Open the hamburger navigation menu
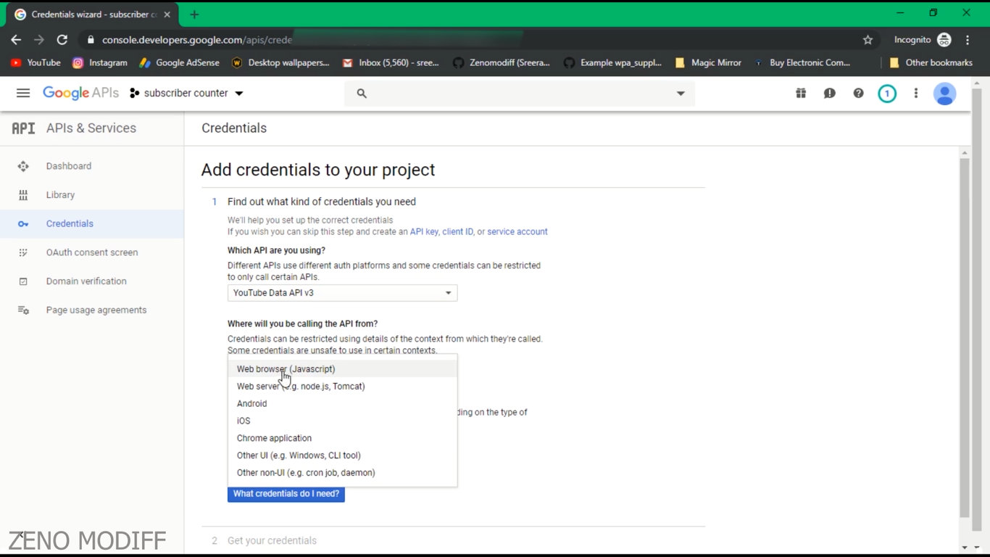Screen dimensions: 990x557 [23, 93]
